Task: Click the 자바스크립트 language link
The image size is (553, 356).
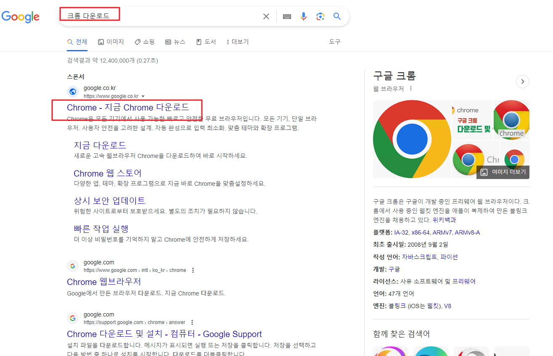Action: pyautogui.click(x=419, y=257)
